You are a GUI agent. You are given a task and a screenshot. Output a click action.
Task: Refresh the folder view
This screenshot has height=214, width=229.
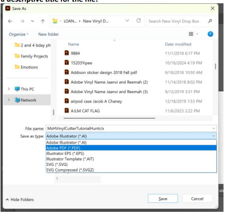coord(138,21)
